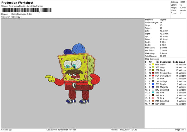Click the Page 1 of 1 indicator
Screen dimensions: 187x132
[x=180, y=130]
